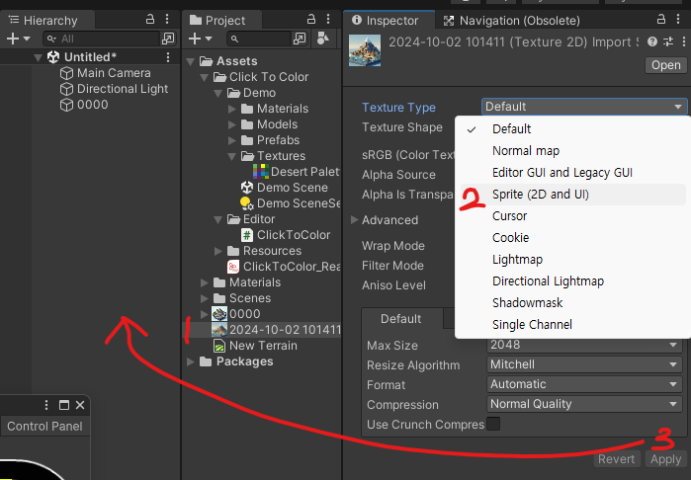Expand the Packages folder
The image size is (691, 480).
[191, 361]
